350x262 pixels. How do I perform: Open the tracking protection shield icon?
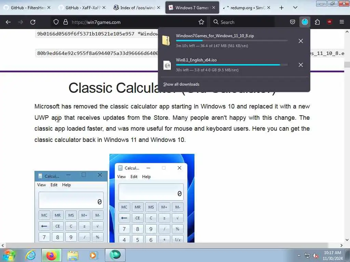[x=56, y=22]
